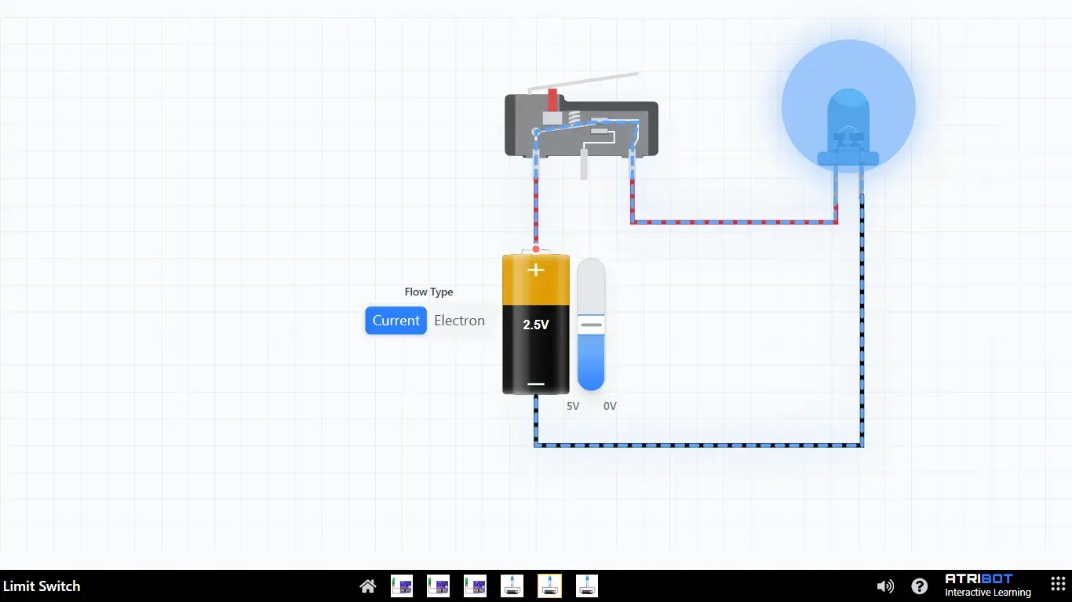Click the glowing blue LED
This screenshot has height=602, width=1072.
tap(848, 125)
